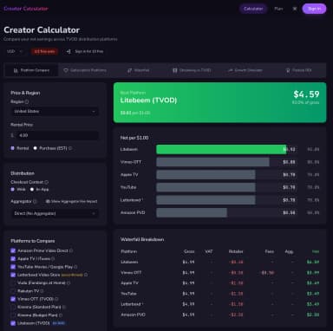Screen dimensions: 333x331
Task: Open the Plan nav link
Action: 278,9
